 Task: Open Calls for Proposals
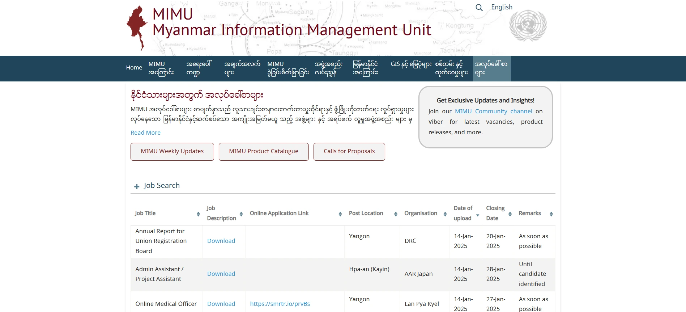[349, 152]
